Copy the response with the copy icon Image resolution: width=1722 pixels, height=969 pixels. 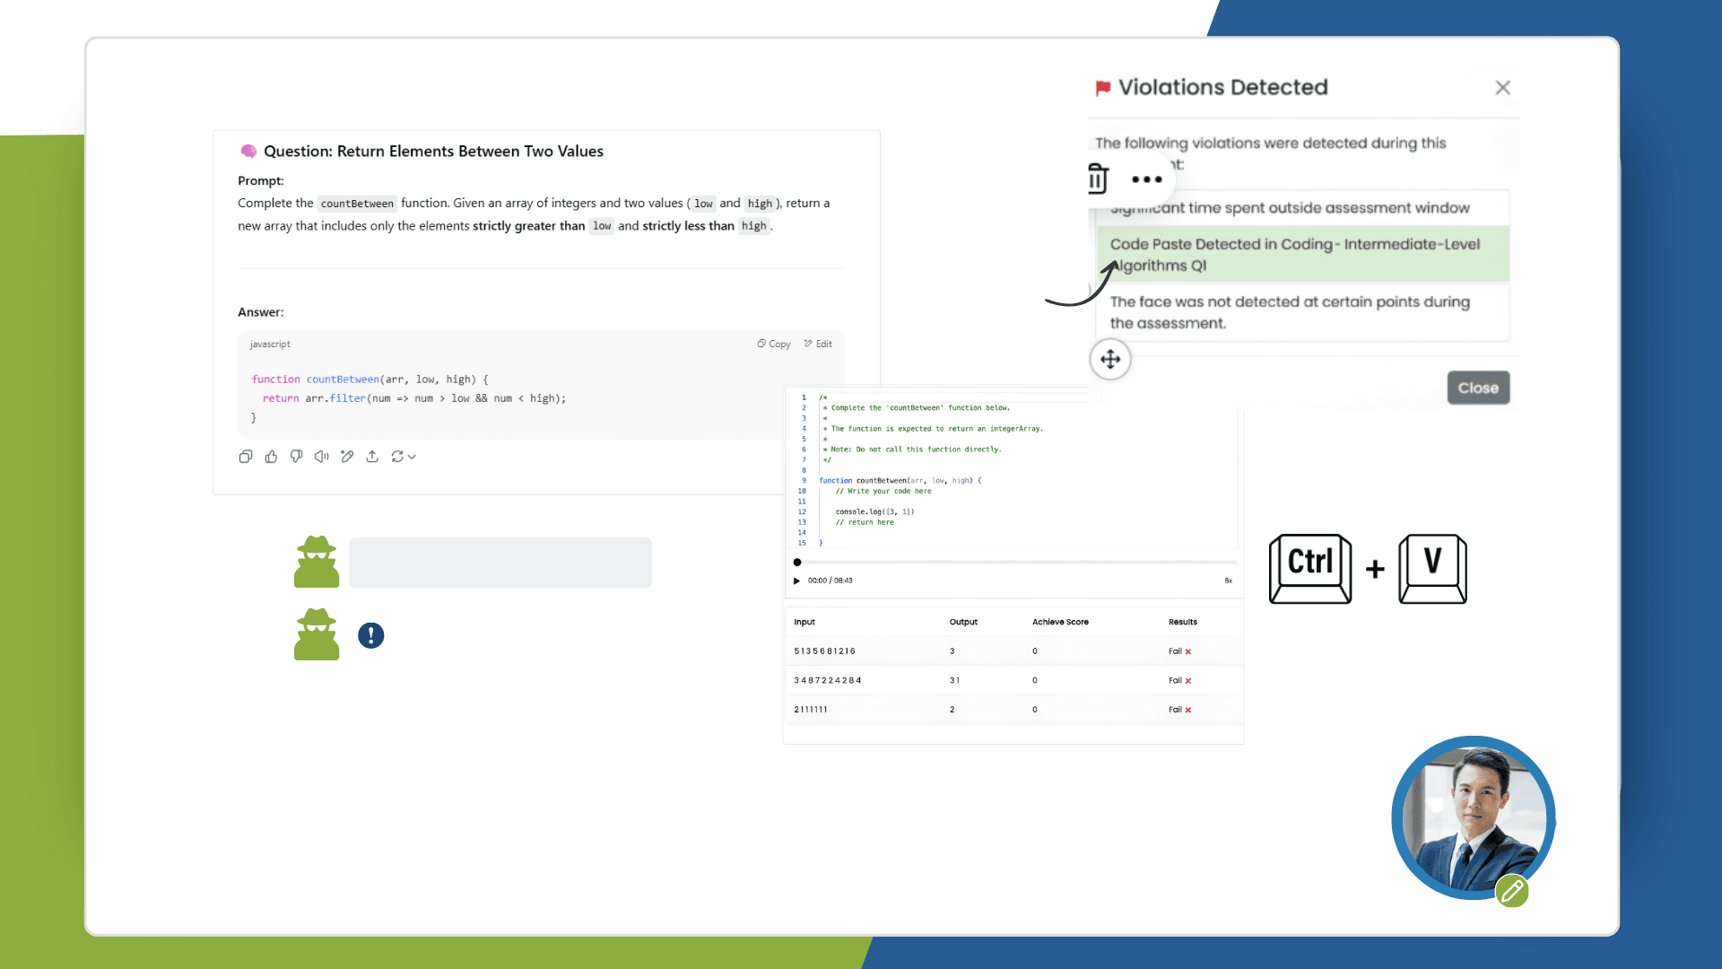tap(245, 457)
